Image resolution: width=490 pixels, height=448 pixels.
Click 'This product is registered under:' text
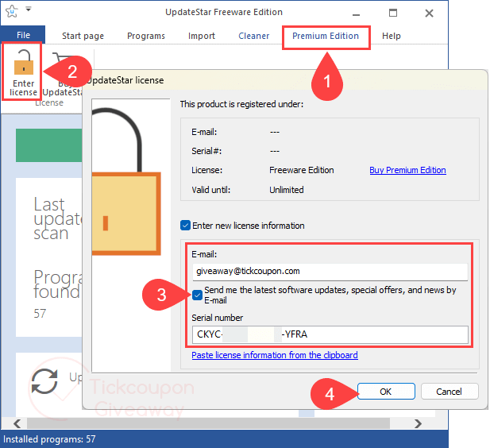pyautogui.click(x=241, y=104)
